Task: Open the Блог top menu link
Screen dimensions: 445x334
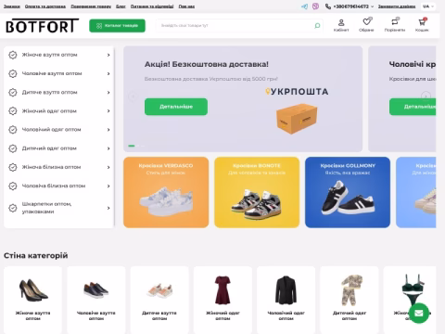Action: click(x=121, y=6)
